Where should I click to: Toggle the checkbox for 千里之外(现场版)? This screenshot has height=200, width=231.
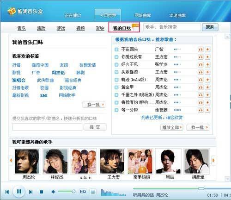(x=116, y=95)
